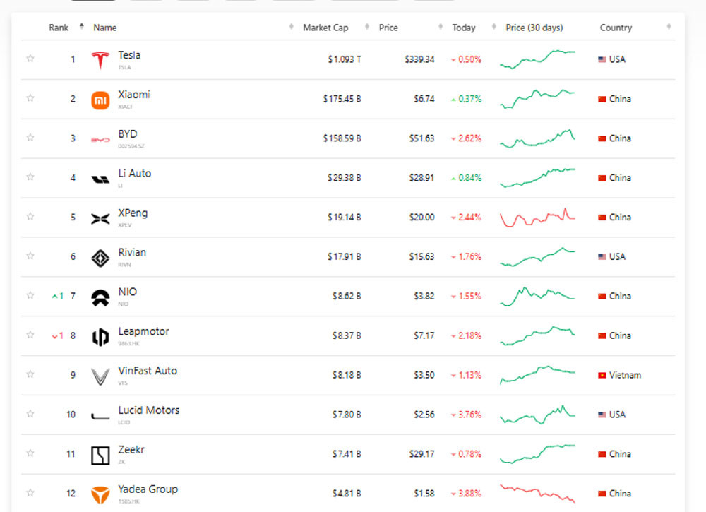The width and height of the screenshot is (706, 512).
Task: Open the VinFast Auto company link
Action: pos(148,371)
